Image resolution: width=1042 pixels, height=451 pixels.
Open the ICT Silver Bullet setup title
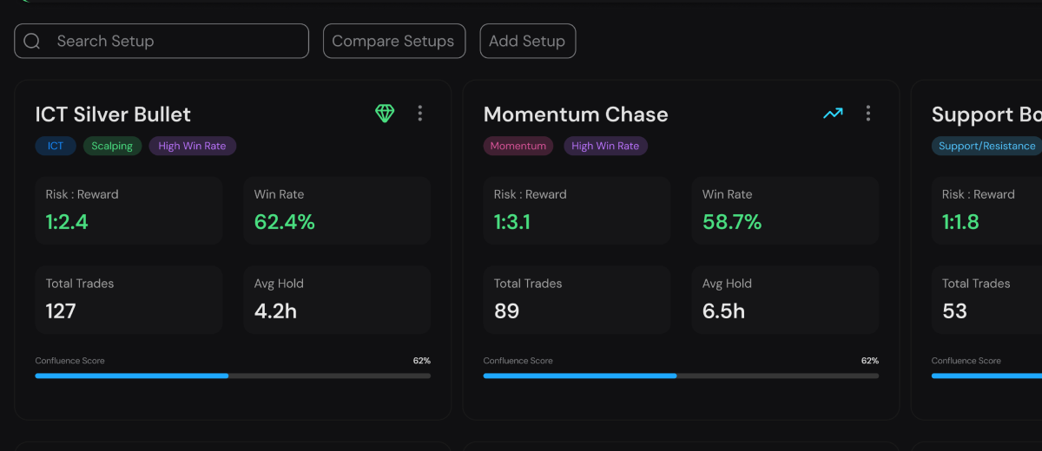coord(113,114)
